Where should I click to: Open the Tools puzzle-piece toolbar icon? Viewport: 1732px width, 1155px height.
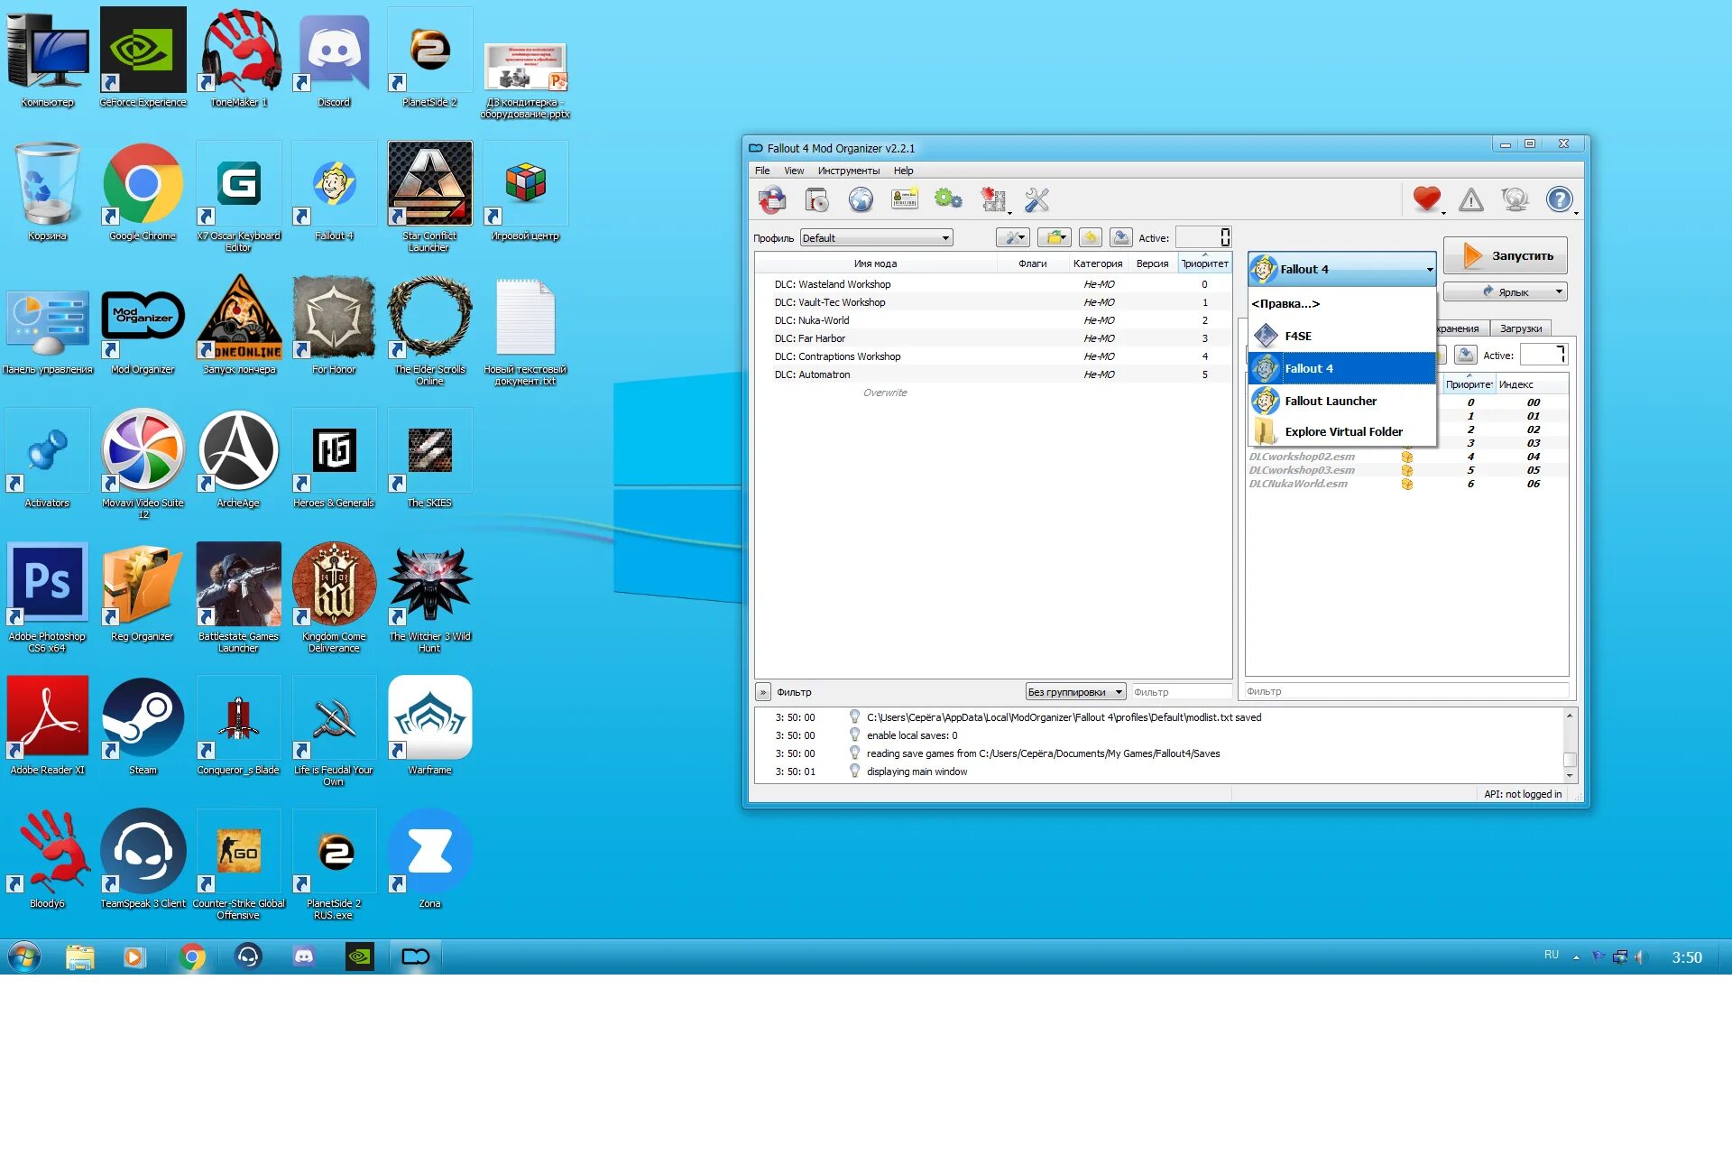(x=993, y=199)
